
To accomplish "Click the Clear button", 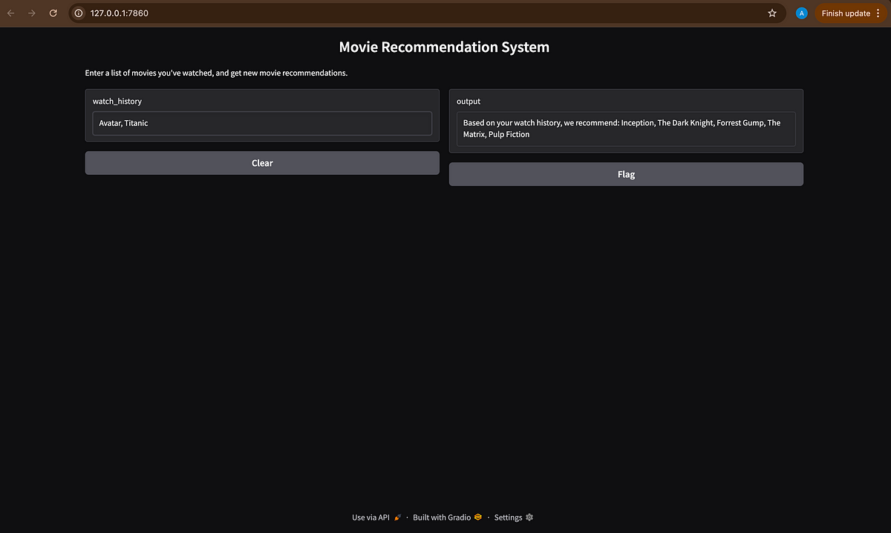I will (x=262, y=163).
